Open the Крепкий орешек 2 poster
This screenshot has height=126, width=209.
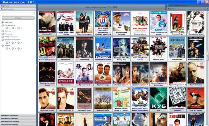[140, 73]
